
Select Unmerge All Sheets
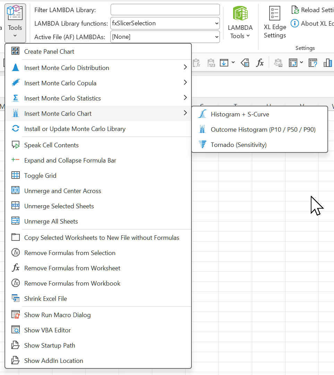tap(98, 221)
